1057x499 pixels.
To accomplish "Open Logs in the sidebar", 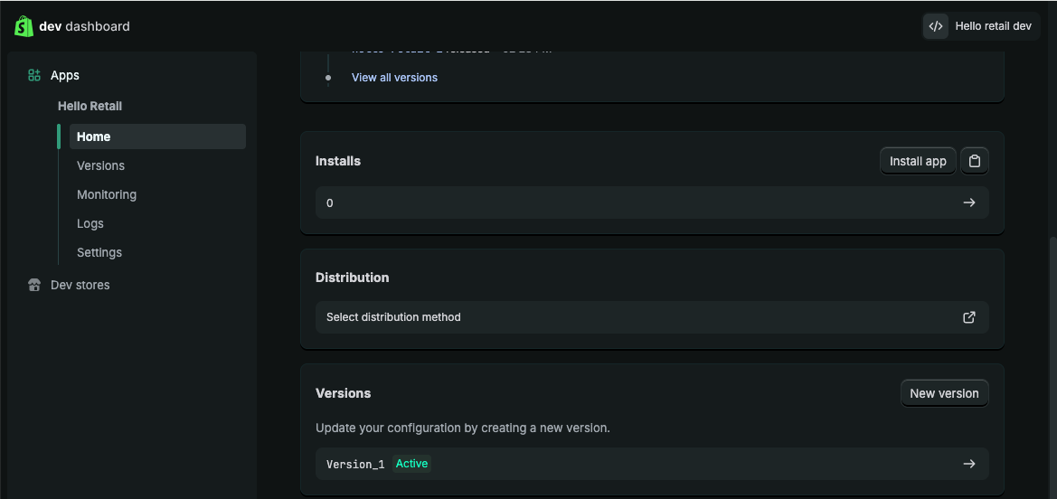I will click(90, 223).
